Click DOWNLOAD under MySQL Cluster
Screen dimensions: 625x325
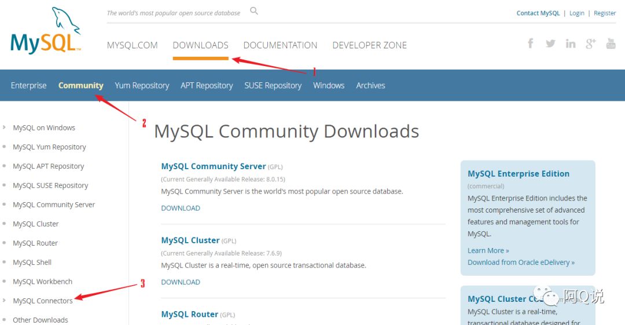pyautogui.click(x=181, y=282)
